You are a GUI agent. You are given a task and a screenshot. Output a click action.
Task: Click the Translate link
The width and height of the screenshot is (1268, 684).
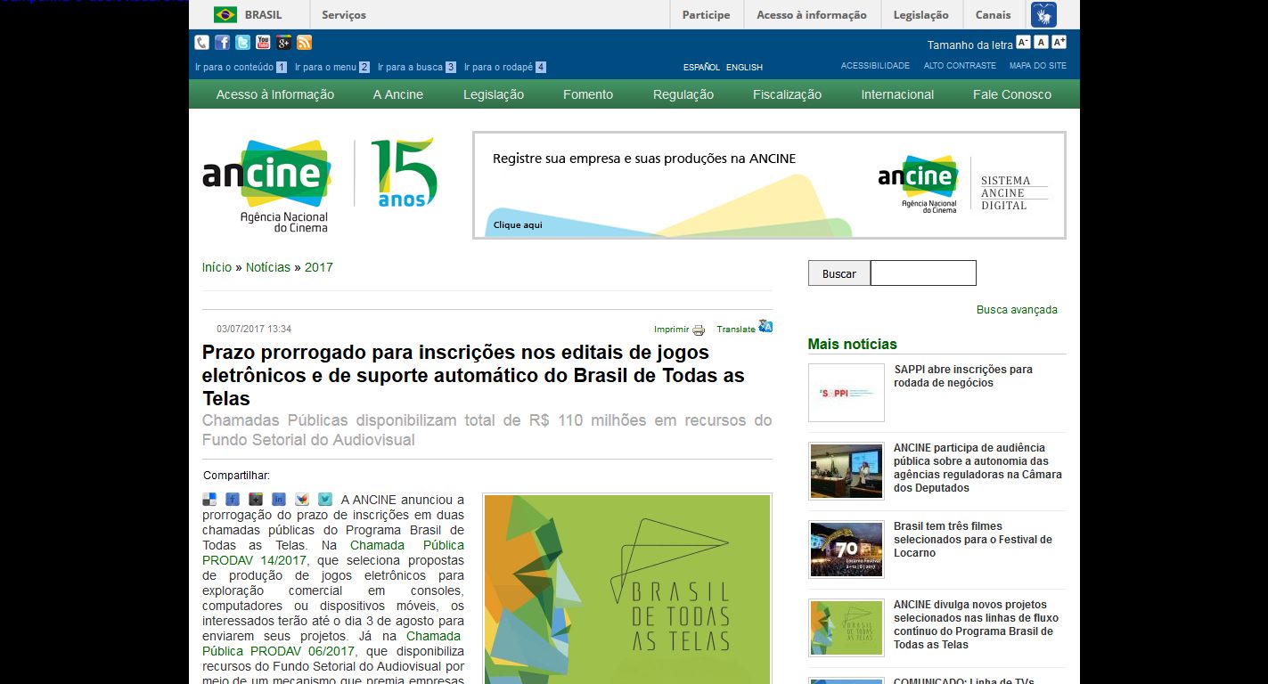tap(736, 330)
